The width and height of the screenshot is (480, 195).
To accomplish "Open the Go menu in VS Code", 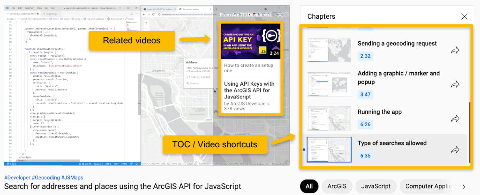I will pos(46,7).
